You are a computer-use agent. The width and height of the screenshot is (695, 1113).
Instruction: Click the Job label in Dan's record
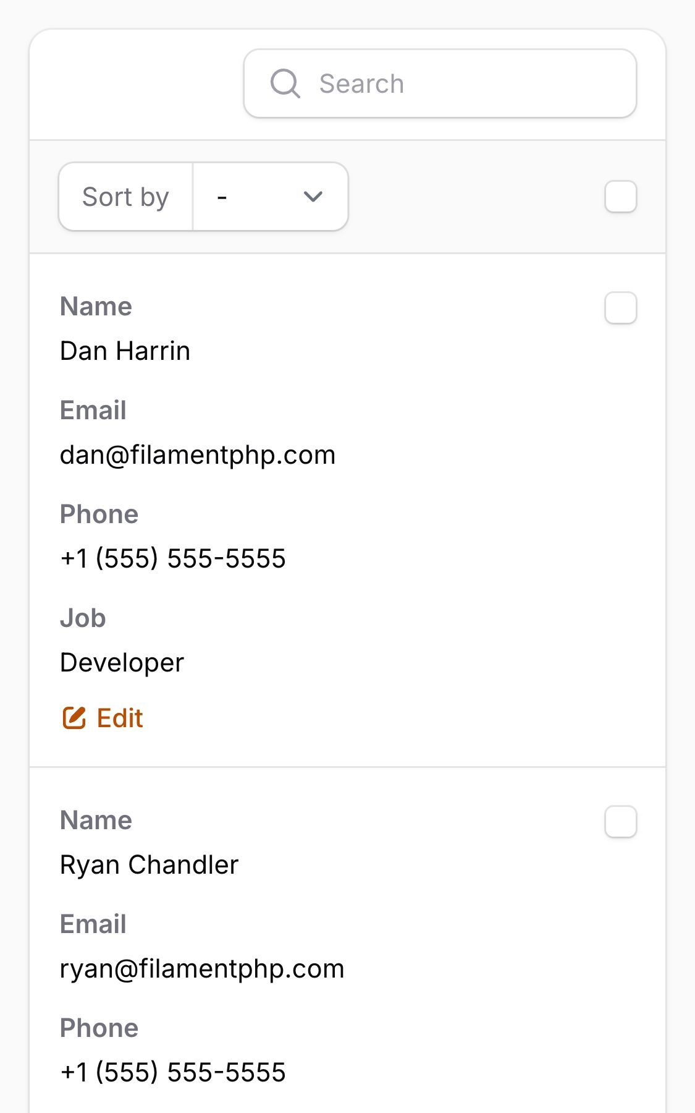click(x=83, y=618)
